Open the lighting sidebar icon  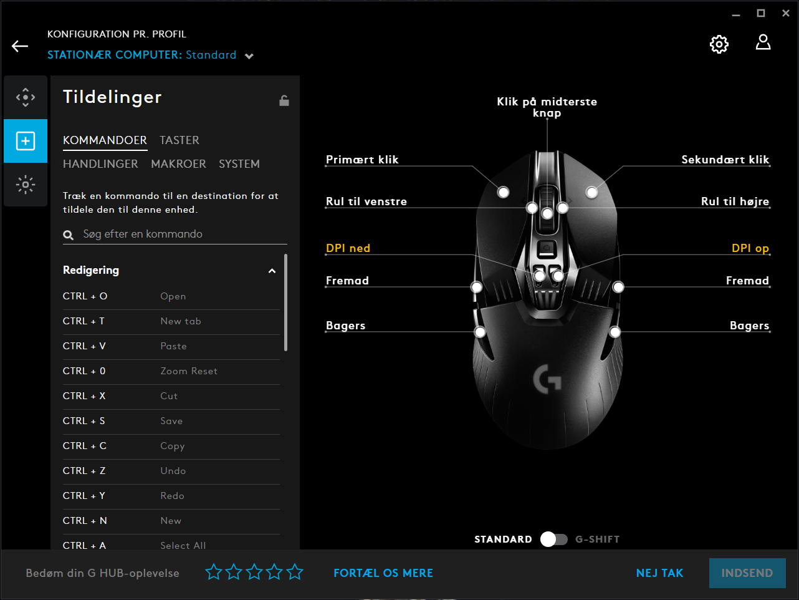click(x=26, y=185)
